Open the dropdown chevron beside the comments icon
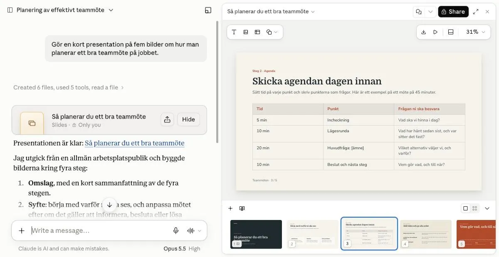The height and width of the screenshot is (257, 499). click(430, 12)
